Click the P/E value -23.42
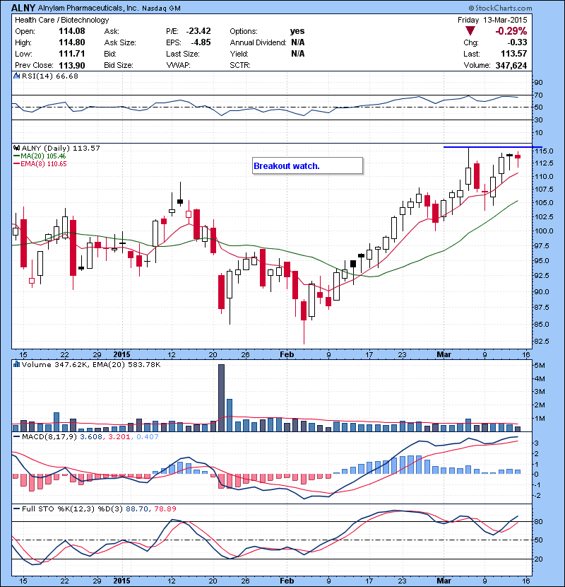 point(198,31)
